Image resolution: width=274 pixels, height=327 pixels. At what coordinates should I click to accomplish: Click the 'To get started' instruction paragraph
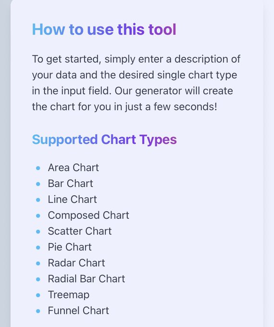click(136, 83)
